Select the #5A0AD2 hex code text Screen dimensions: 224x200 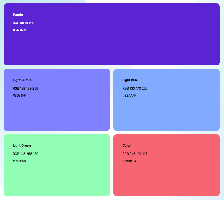pos(20,30)
